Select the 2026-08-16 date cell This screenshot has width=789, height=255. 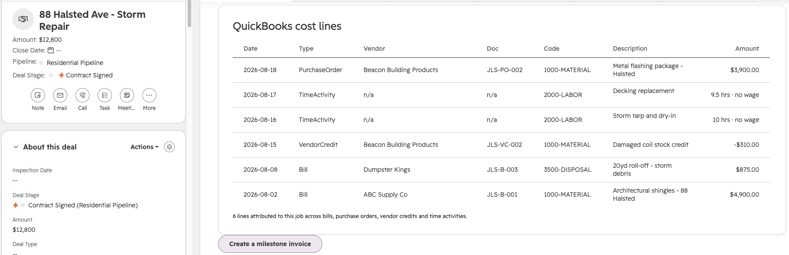tap(260, 120)
